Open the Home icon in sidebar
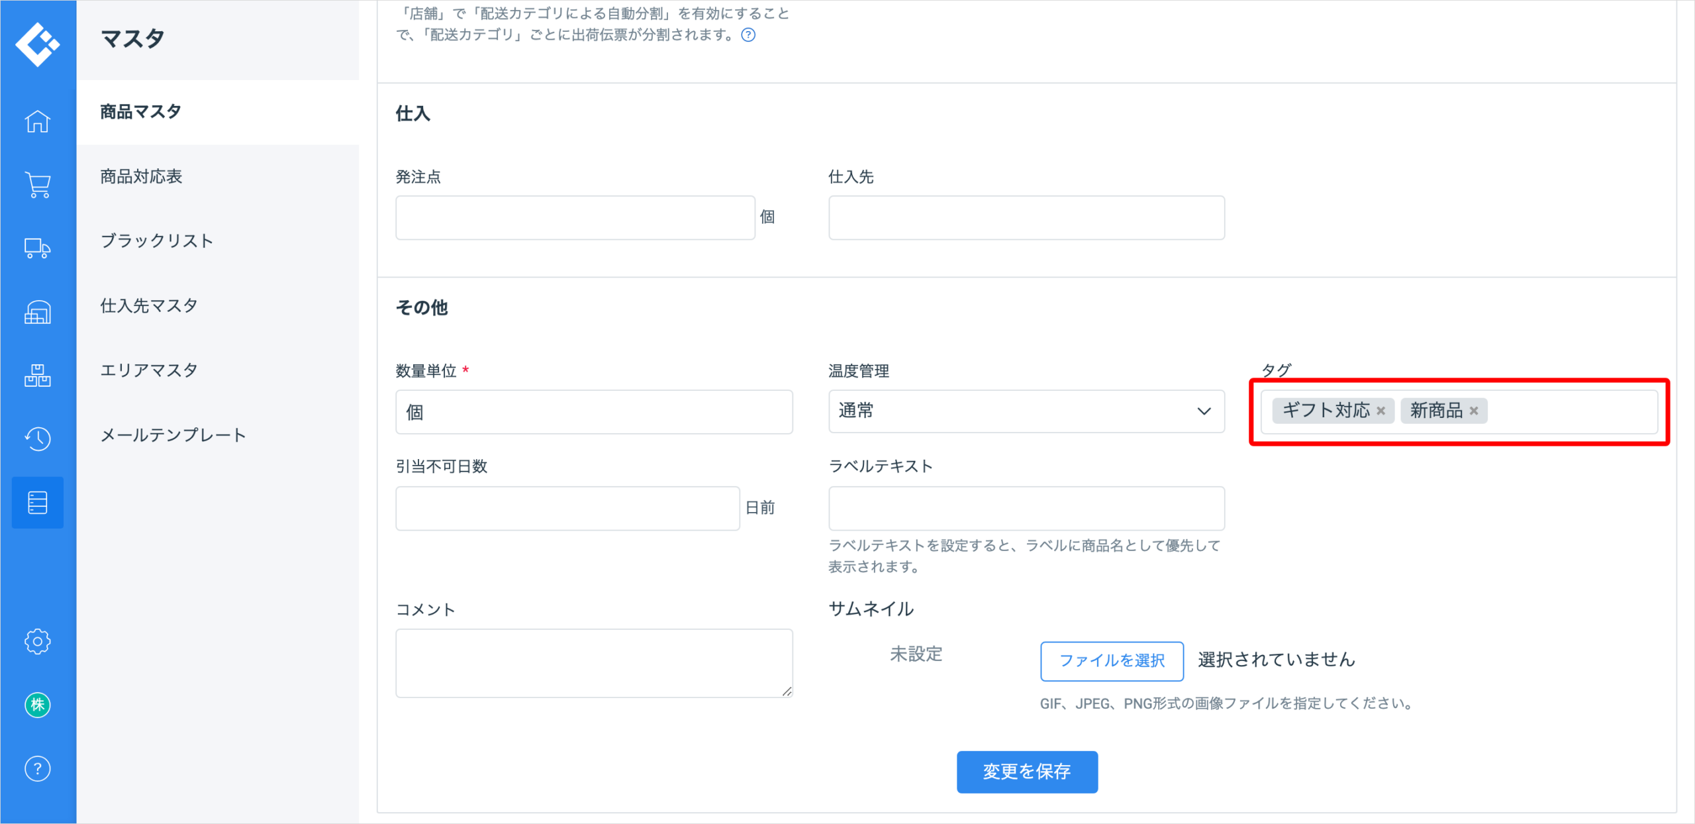Screen dimensions: 1695x824 click(x=38, y=121)
